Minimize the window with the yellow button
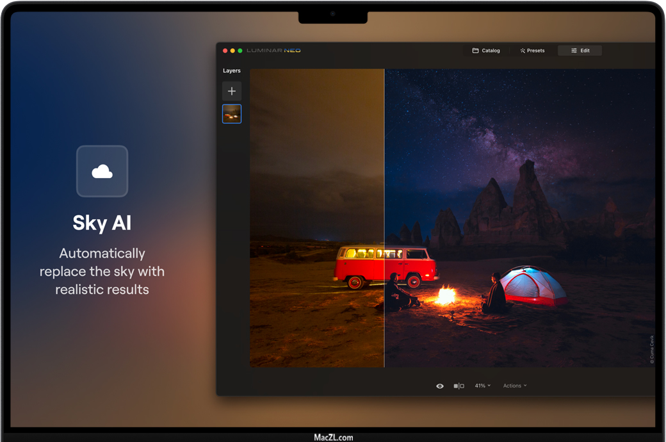 pos(232,51)
